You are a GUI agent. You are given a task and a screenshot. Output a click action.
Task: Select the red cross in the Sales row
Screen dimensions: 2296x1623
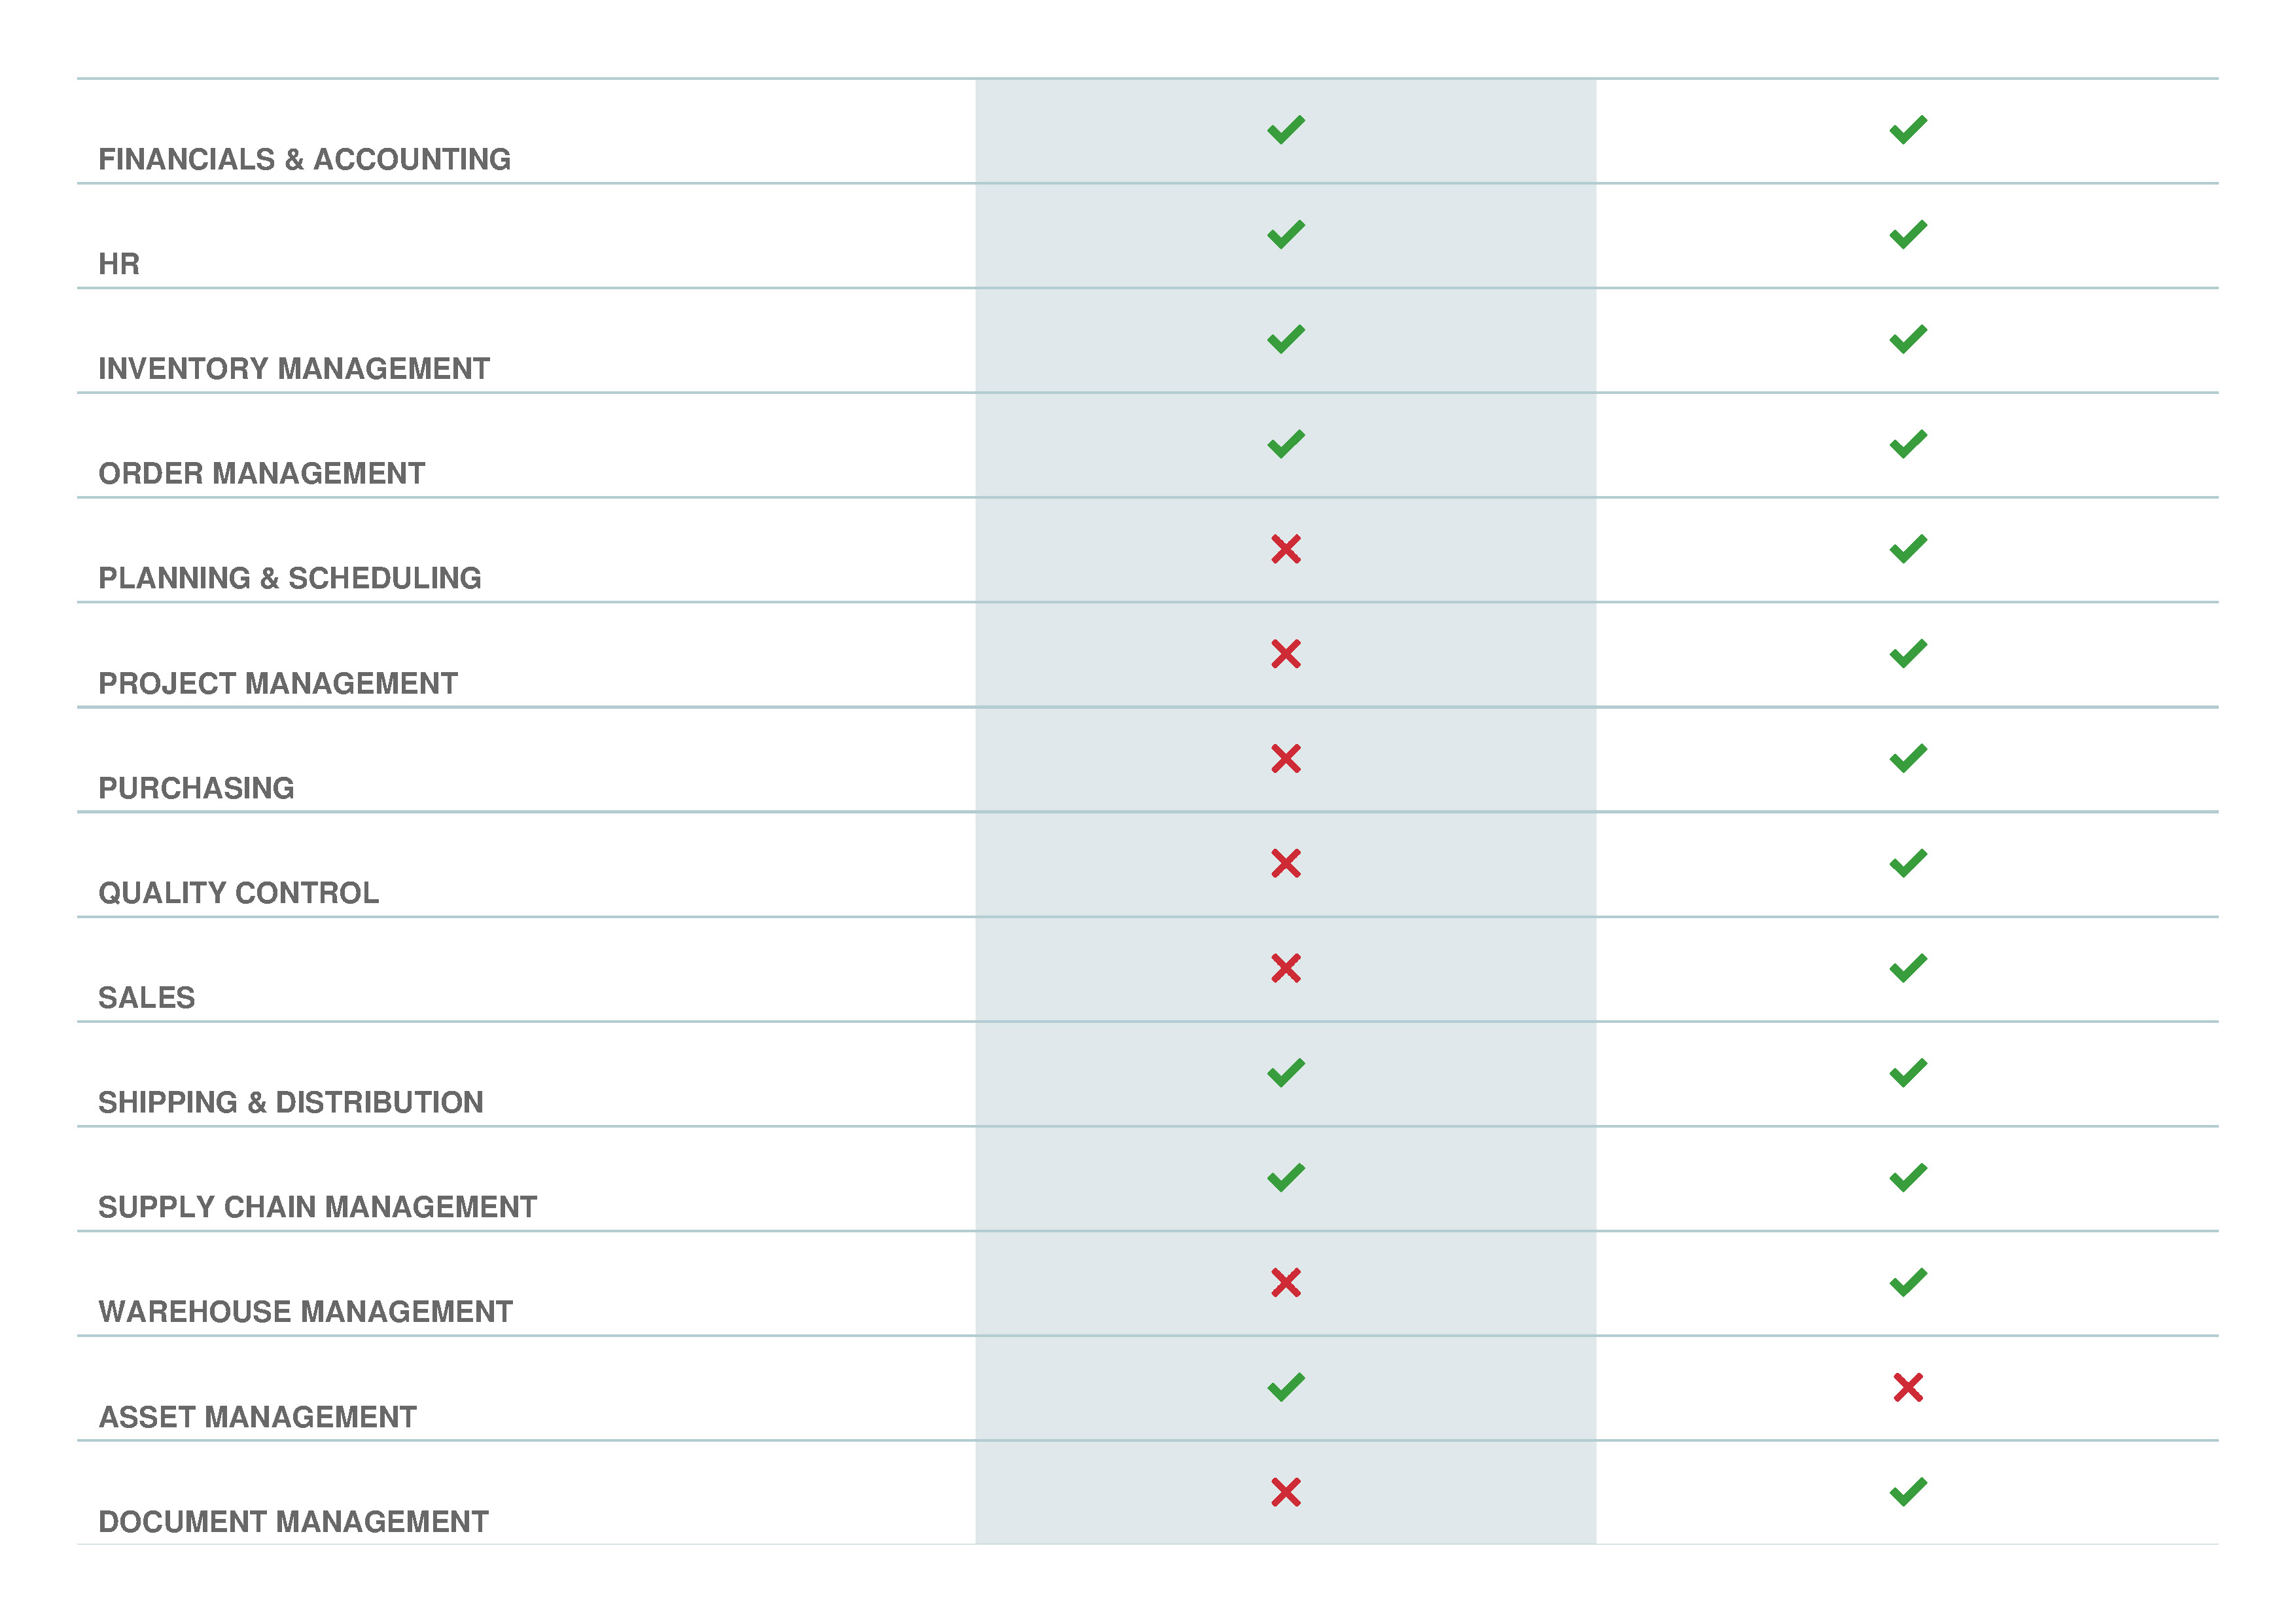point(1285,968)
